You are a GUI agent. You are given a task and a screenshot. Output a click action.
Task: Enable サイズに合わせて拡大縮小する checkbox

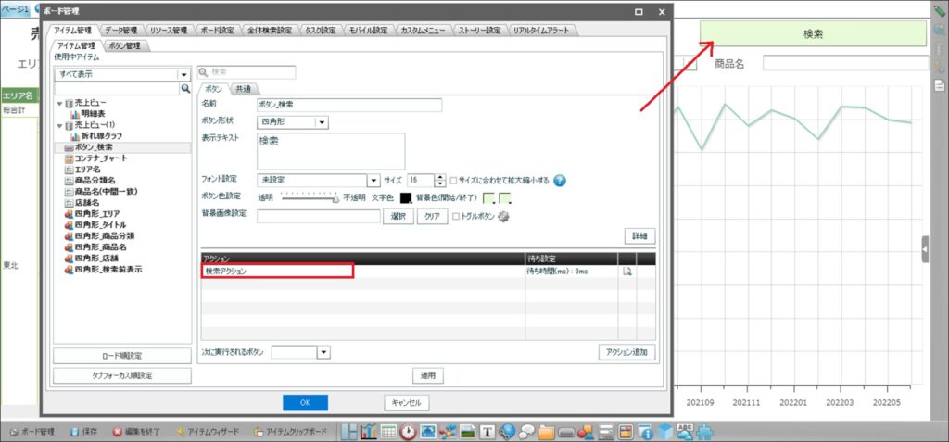pos(453,181)
